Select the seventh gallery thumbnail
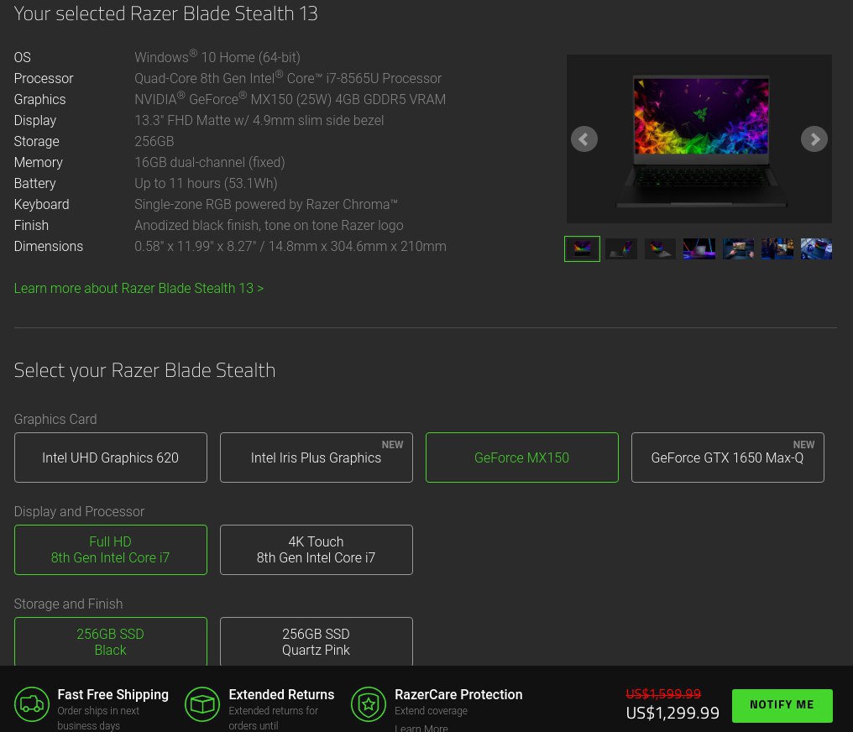This screenshot has width=853, height=732. pyautogui.click(x=816, y=248)
